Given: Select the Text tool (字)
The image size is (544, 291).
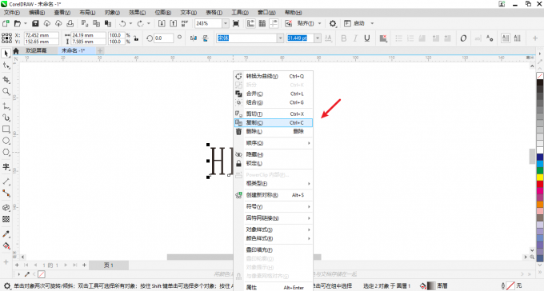Looking at the screenshot, I should pos(6,167).
